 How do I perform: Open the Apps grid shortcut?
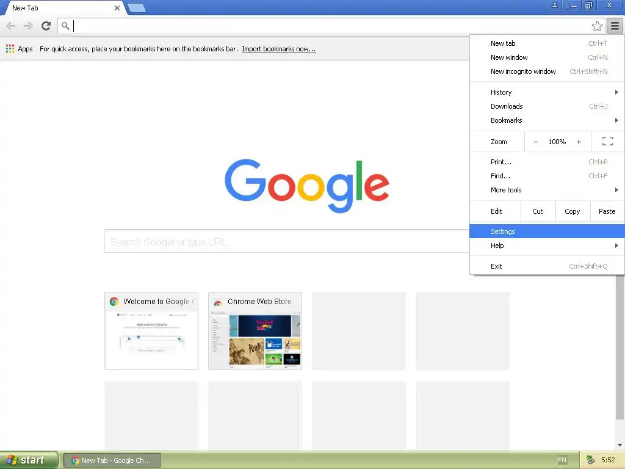(10, 49)
